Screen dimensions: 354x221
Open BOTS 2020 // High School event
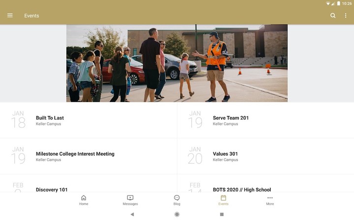265,183
